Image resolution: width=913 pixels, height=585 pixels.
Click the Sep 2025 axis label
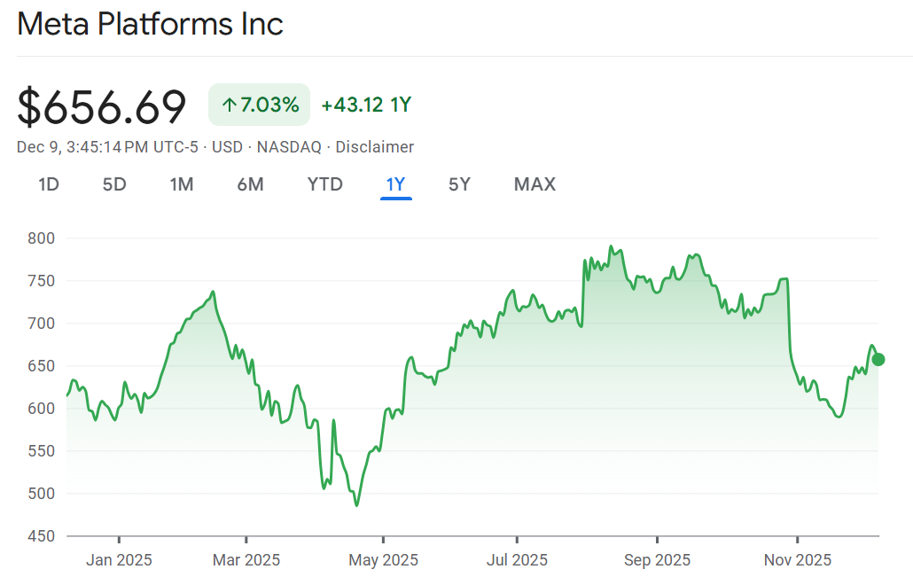point(657,560)
